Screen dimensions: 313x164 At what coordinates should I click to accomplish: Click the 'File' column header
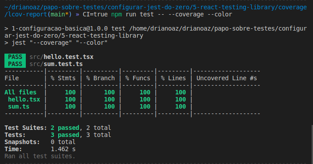pos(12,78)
